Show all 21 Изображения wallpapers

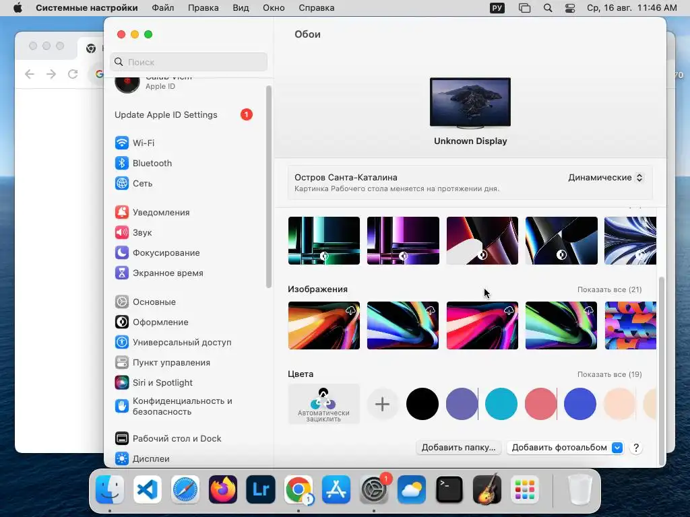609,289
